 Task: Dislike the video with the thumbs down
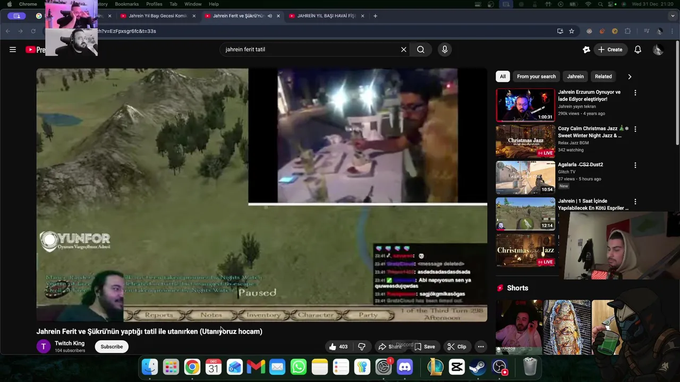point(362,346)
